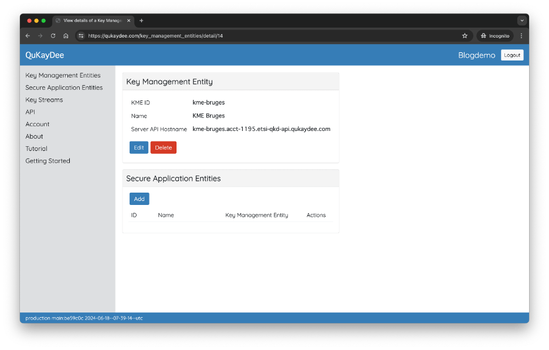This screenshot has width=549, height=350.
Task: Reload the page with the refresh icon
Action: point(53,36)
